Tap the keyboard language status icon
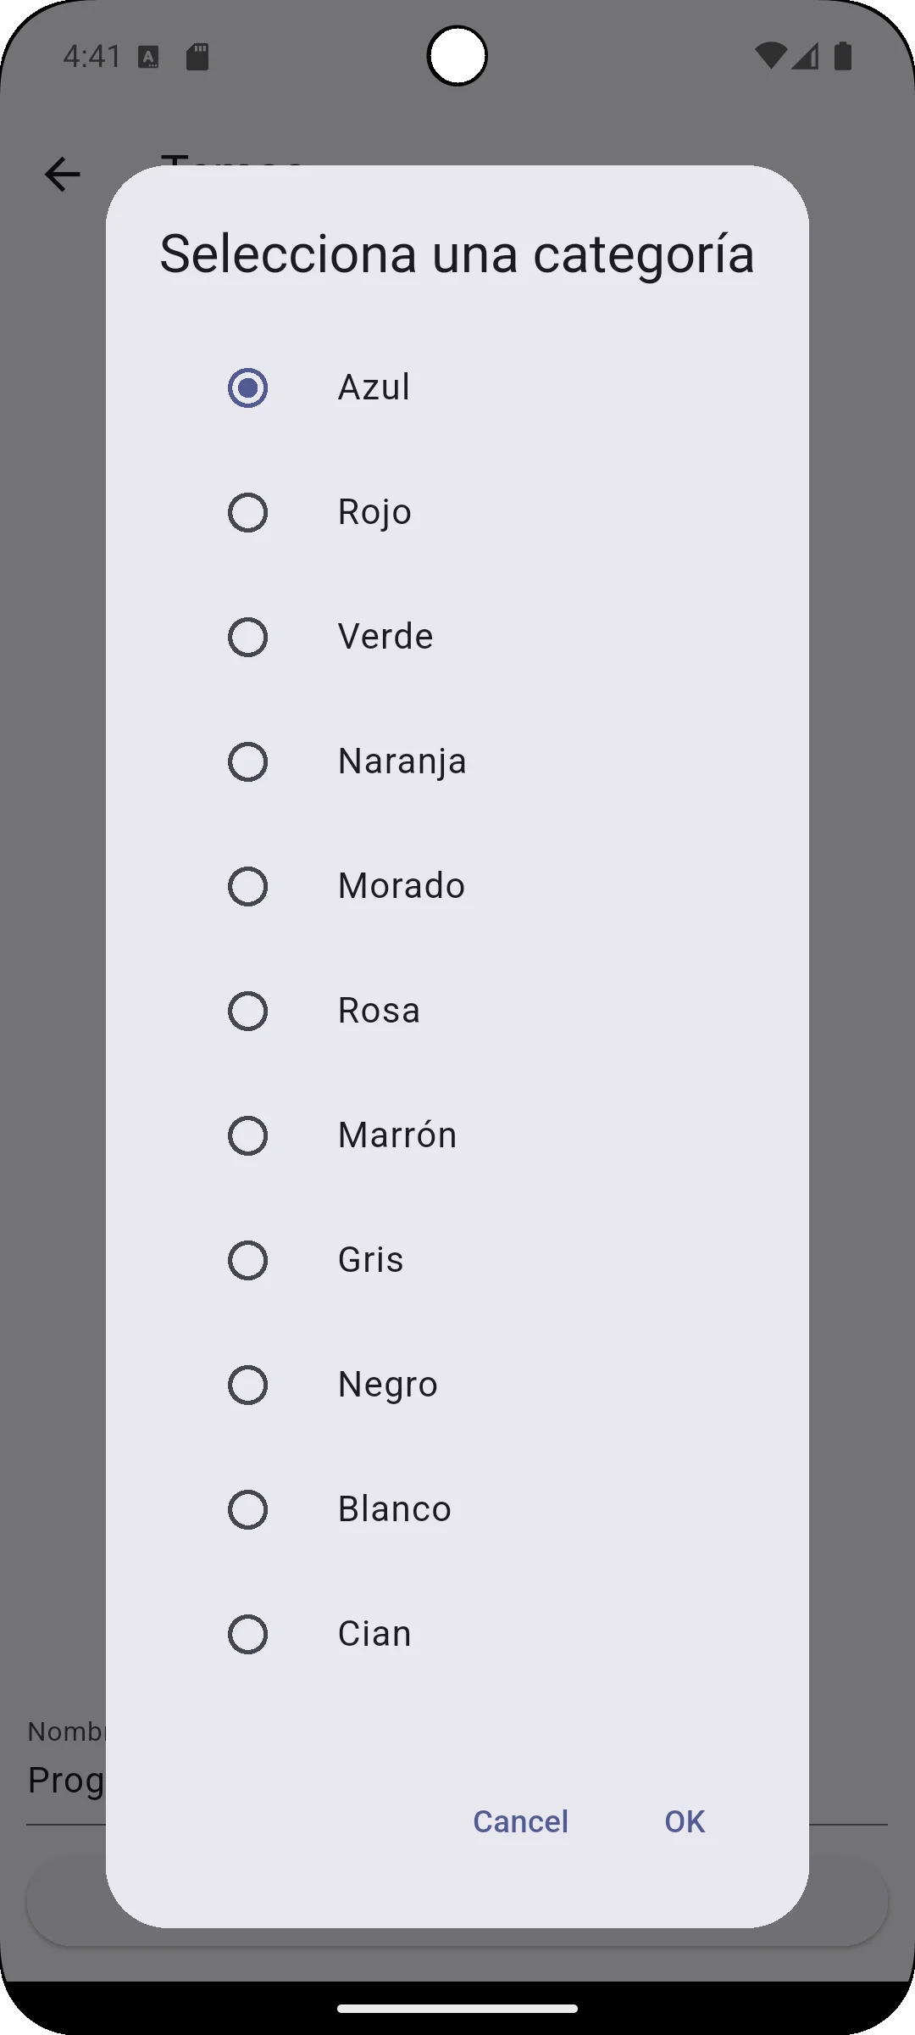The height and width of the screenshot is (2035, 915). 148,57
